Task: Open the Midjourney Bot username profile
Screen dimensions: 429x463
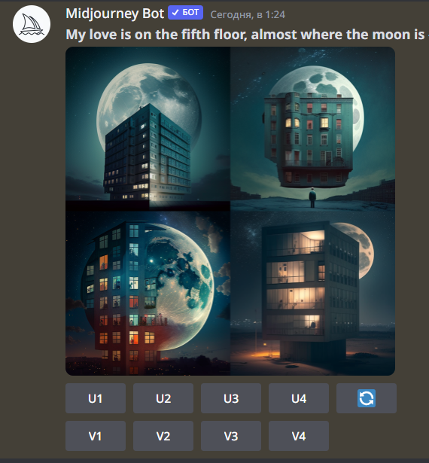Action: coord(115,14)
